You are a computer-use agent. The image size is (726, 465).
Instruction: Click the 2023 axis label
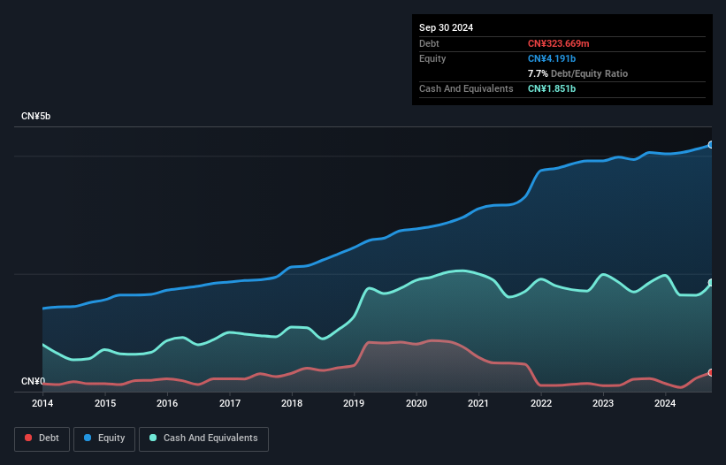603,403
